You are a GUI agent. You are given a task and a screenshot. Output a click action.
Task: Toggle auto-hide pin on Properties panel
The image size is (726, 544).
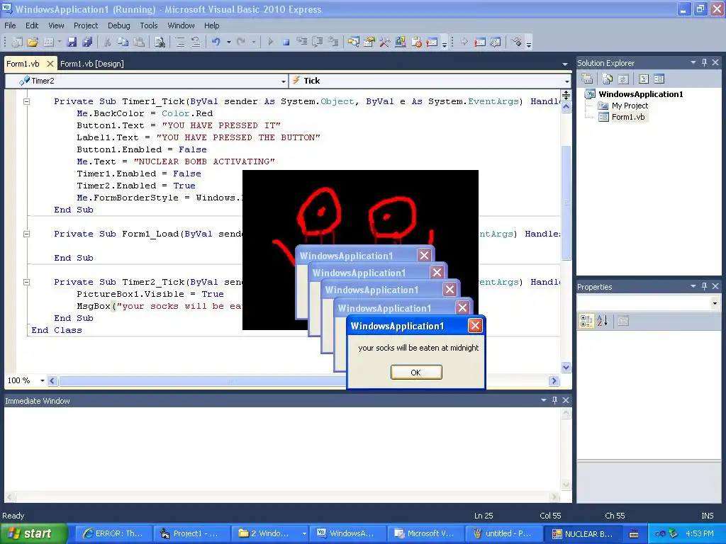tap(704, 286)
